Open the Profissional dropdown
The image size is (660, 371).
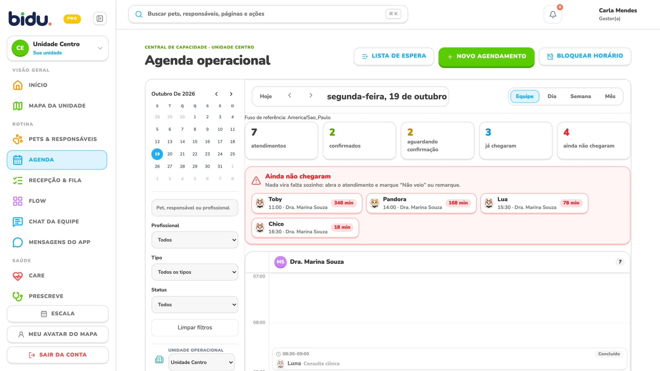(x=195, y=240)
